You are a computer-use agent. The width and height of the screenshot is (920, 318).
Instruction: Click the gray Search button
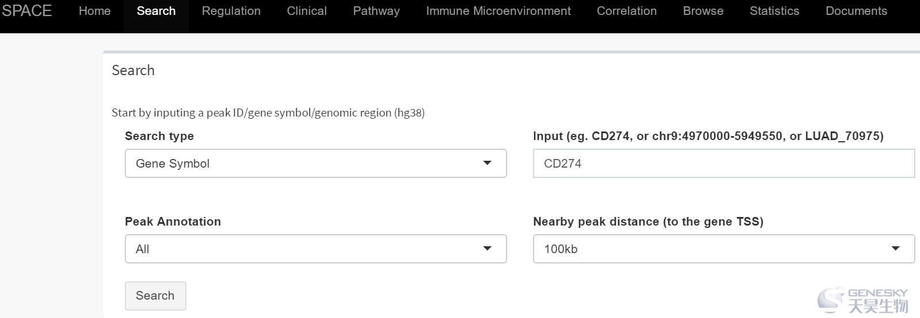pos(155,296)
